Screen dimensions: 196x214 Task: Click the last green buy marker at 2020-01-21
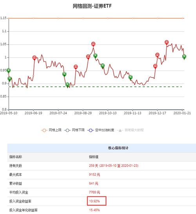coord(184,57)
